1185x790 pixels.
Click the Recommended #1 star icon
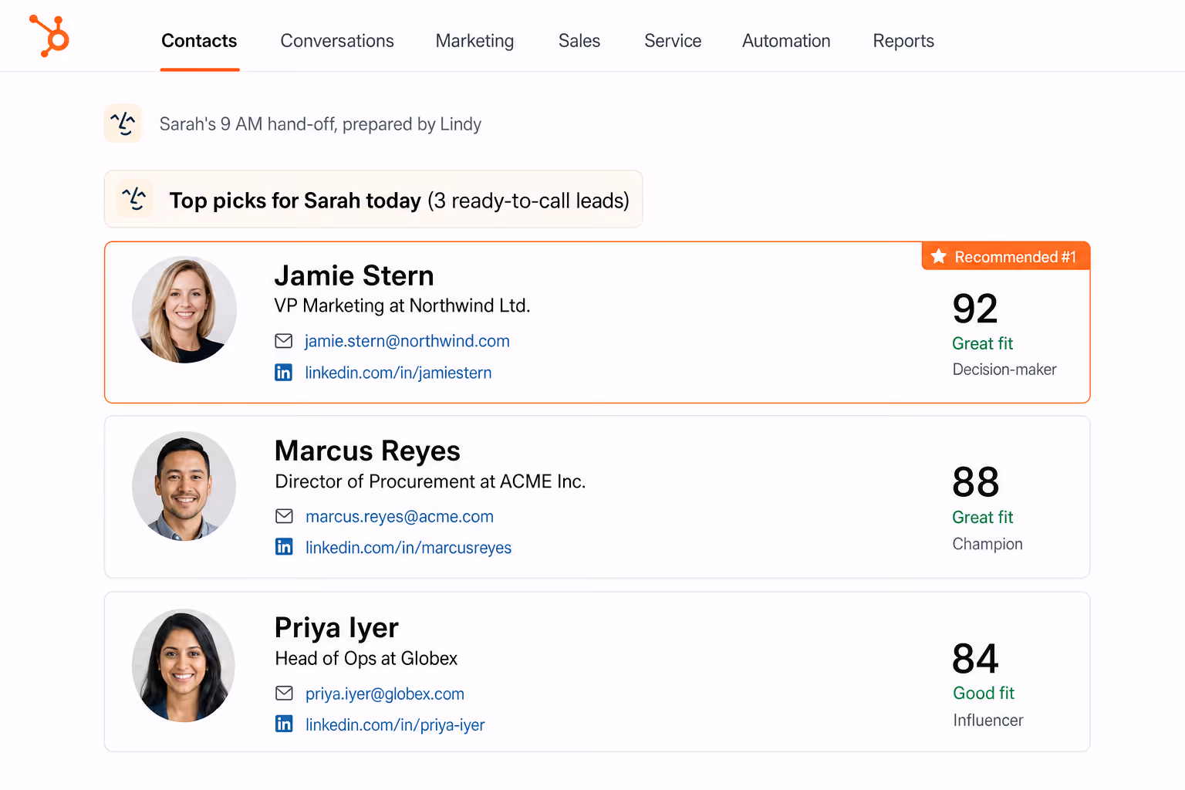(x=938, y=256)
